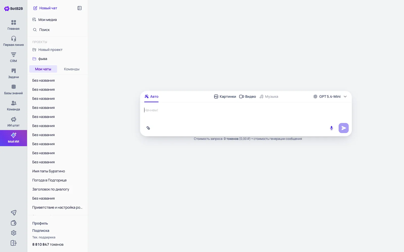Image resolution: width=404 pixels, height=252 pixels.
Task: Click the Стоимость запроса cost text
Action: coord(248,139)
